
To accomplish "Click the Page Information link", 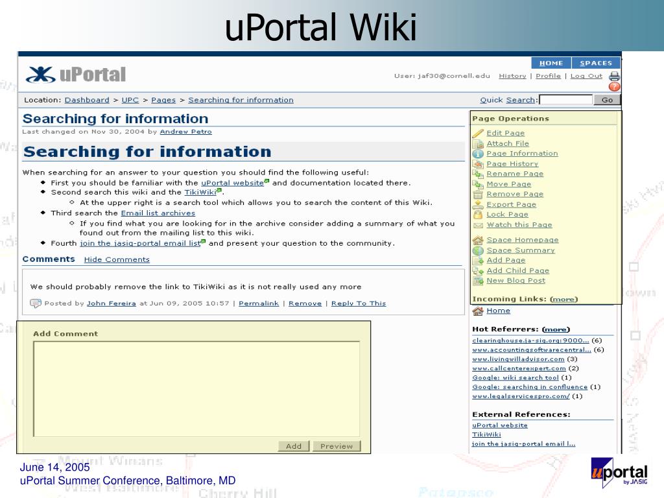I will [x=522, y=153].
